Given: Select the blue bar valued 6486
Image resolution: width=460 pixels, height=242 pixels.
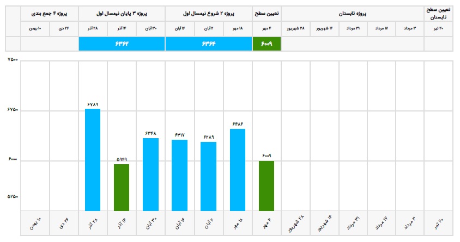Looking at the screenshot, I should pos(237,170).
